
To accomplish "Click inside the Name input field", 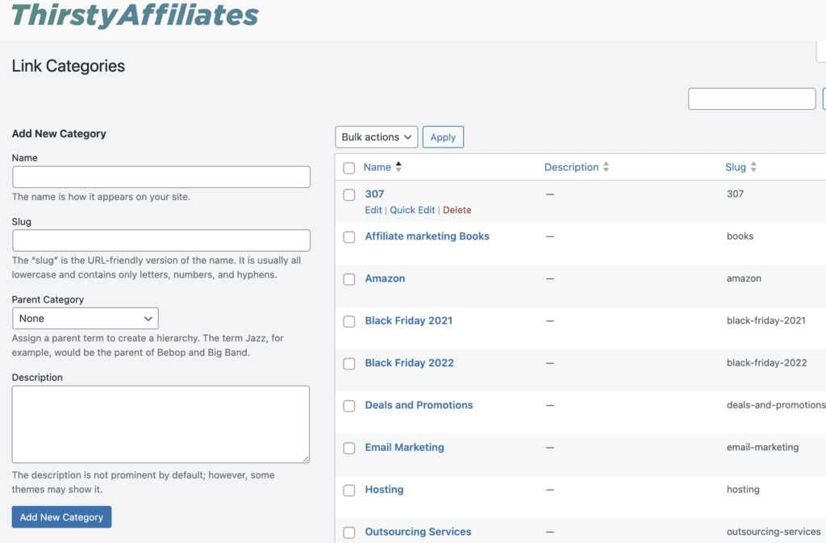I will pyautogui.click(x=161, y=177).
